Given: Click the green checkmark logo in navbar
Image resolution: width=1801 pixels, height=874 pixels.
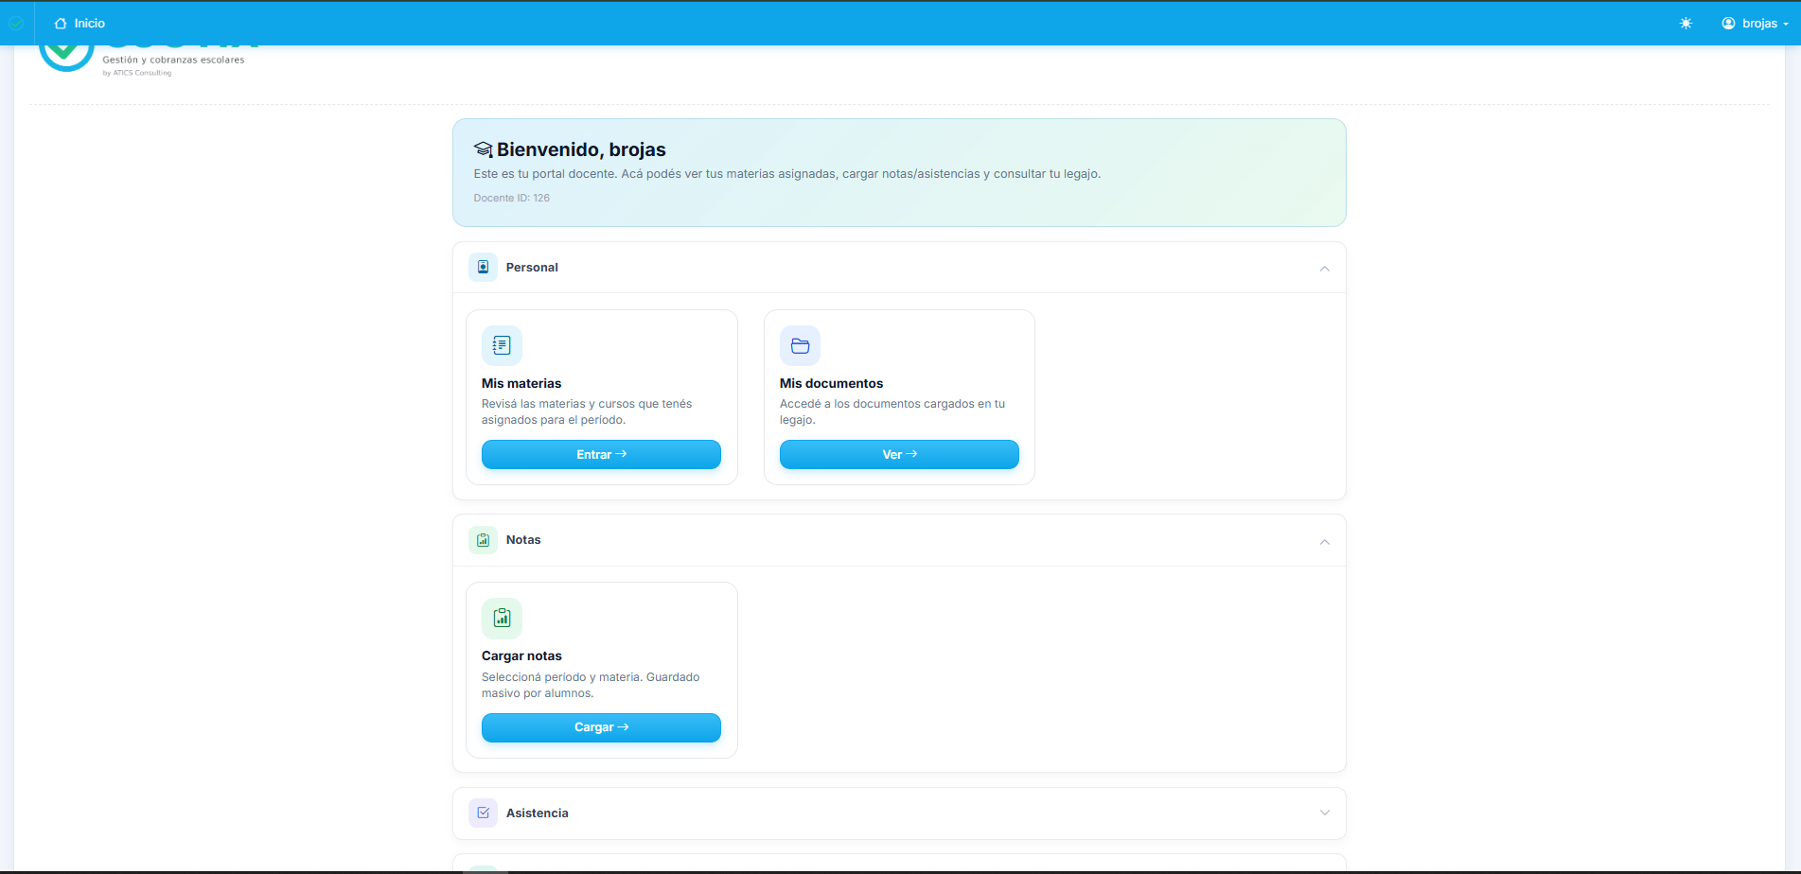Looking at the screenshot, I should tap(16, 23).
